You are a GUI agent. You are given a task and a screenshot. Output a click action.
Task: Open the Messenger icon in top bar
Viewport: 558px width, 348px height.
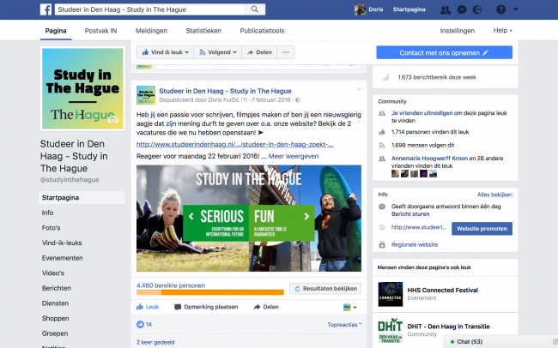pyautogui.click(x=463, y=9)
